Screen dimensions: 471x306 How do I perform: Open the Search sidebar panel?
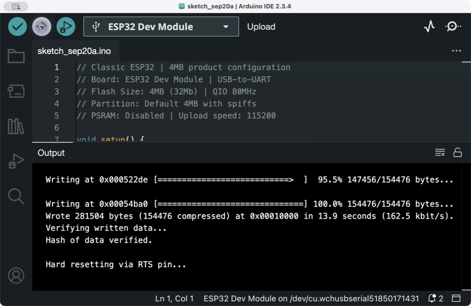[16, 196]
